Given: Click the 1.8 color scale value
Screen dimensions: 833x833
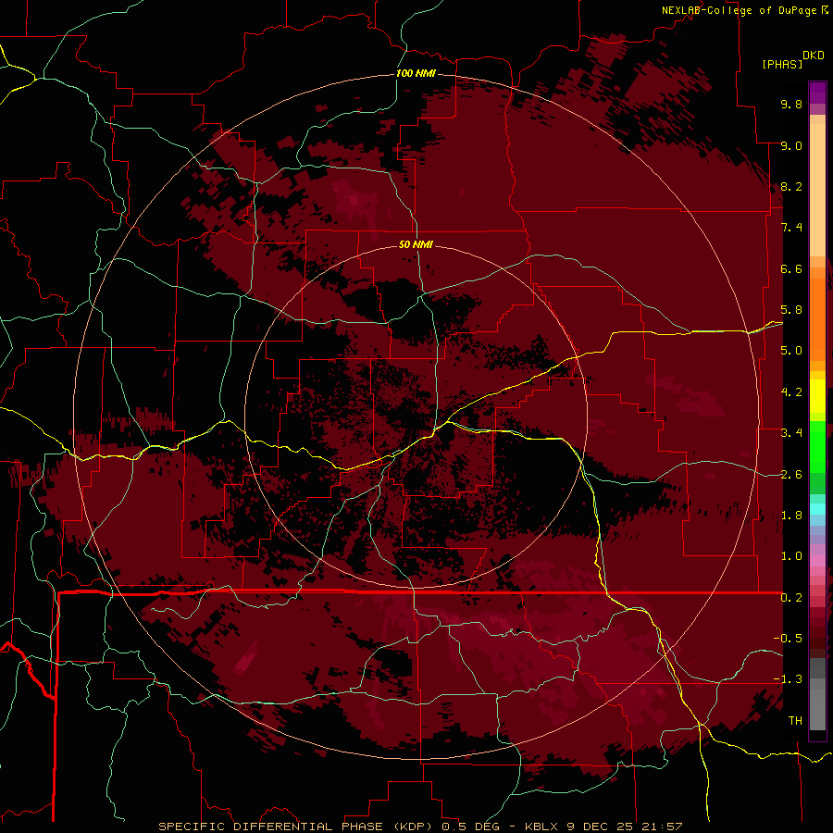Looking at the screenshot, I should point(791,516).
